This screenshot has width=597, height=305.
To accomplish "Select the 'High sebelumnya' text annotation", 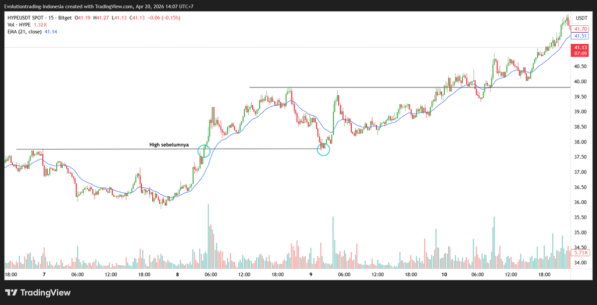I will (x=169, y=145).
